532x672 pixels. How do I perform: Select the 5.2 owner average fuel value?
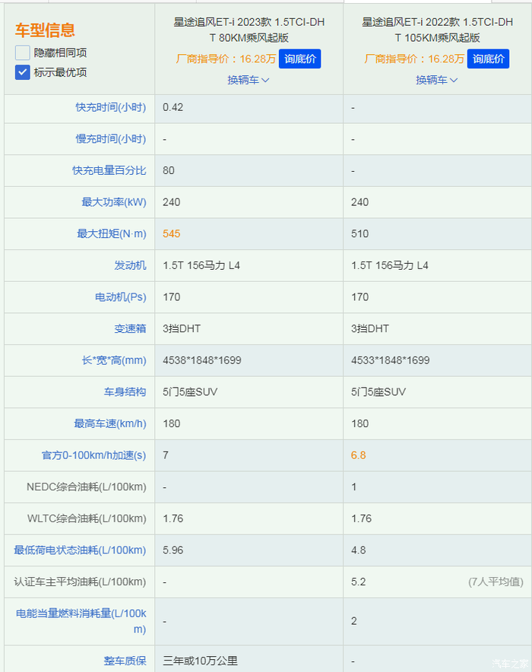tap(358, 582)
